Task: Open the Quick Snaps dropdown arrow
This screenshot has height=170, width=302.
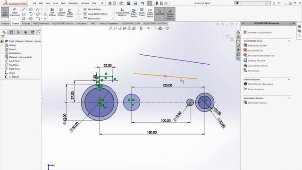Action: pos(142,19)
